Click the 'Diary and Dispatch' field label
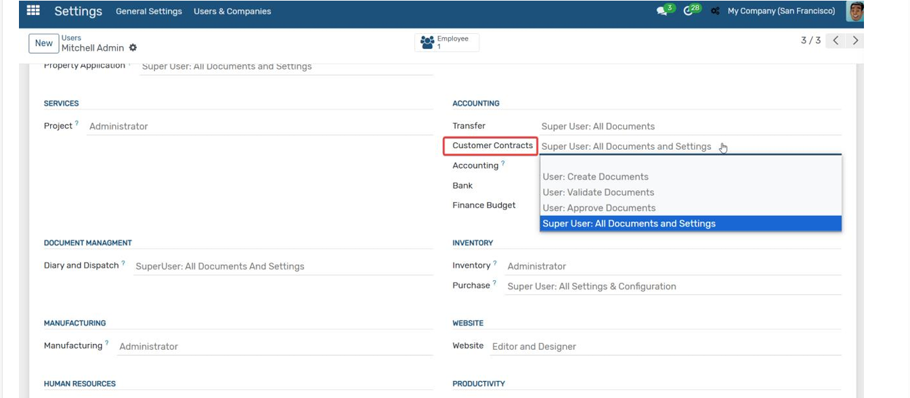910x398 pixels. click(81, 265)
